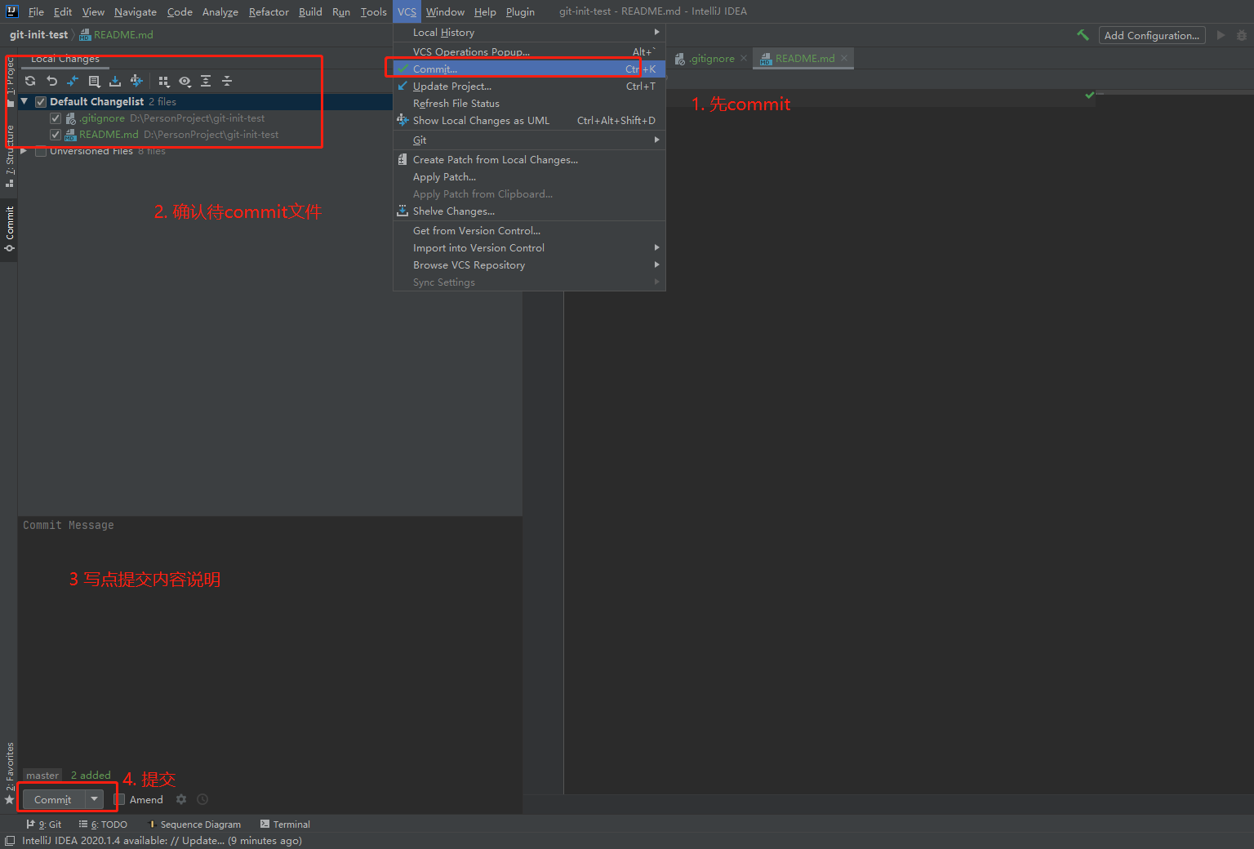Open VCS Operations Popup... menu item
The image size is (1254, 849).
[529, 52]
